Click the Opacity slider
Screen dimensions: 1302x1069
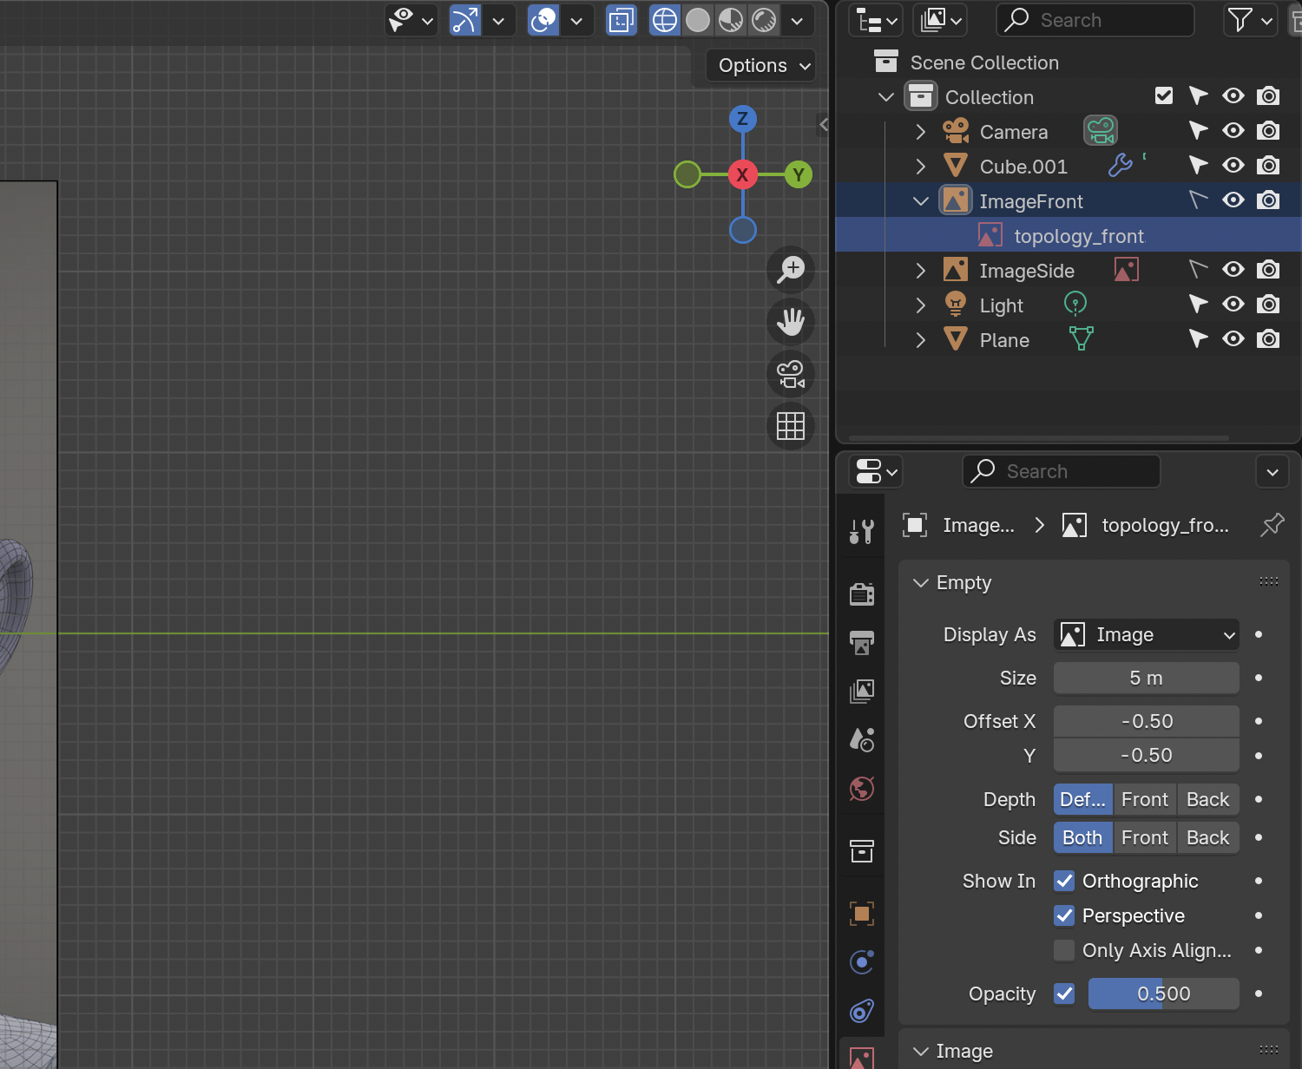tap(1163, 994)
